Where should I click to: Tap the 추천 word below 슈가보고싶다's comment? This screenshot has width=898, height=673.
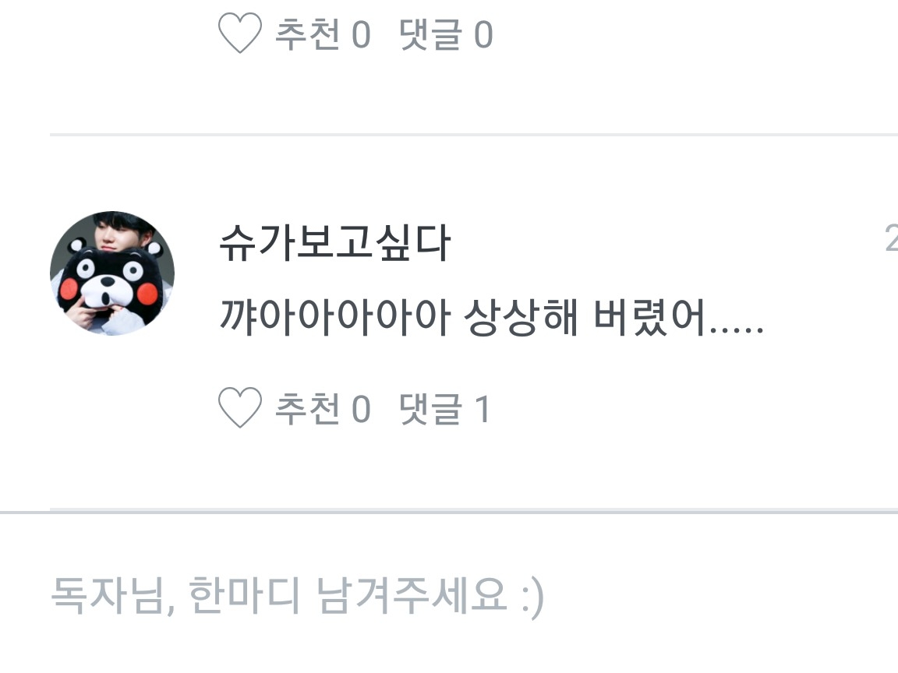[308, 409]
